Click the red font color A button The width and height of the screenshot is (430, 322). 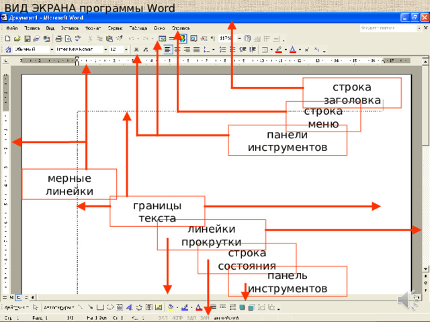coord(293,50)
